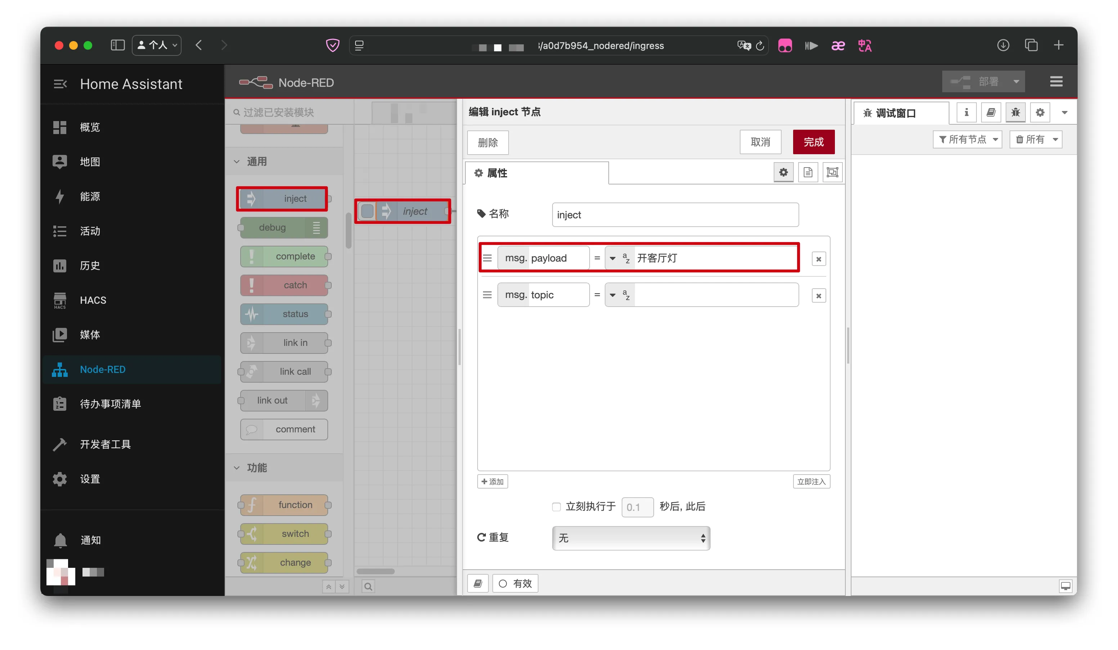1118x650 pixels.
Task: Toggle the node enabled state button
Action: (515, 583)
